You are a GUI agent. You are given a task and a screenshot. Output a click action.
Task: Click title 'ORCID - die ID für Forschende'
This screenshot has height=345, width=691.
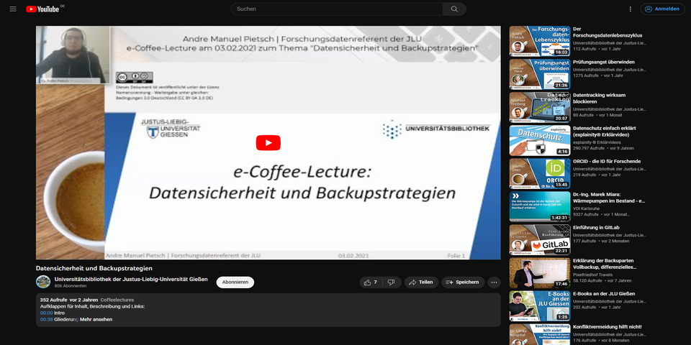pyautogui.click(x=607, y=162)
